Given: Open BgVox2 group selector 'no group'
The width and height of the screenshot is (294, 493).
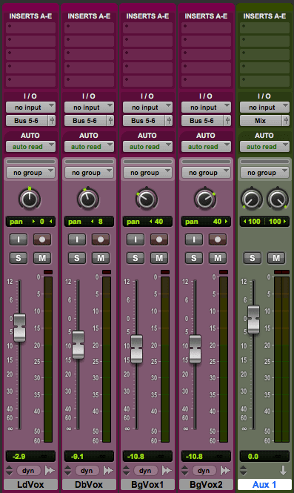Looking at the screenshot, I should pos(206,173).
